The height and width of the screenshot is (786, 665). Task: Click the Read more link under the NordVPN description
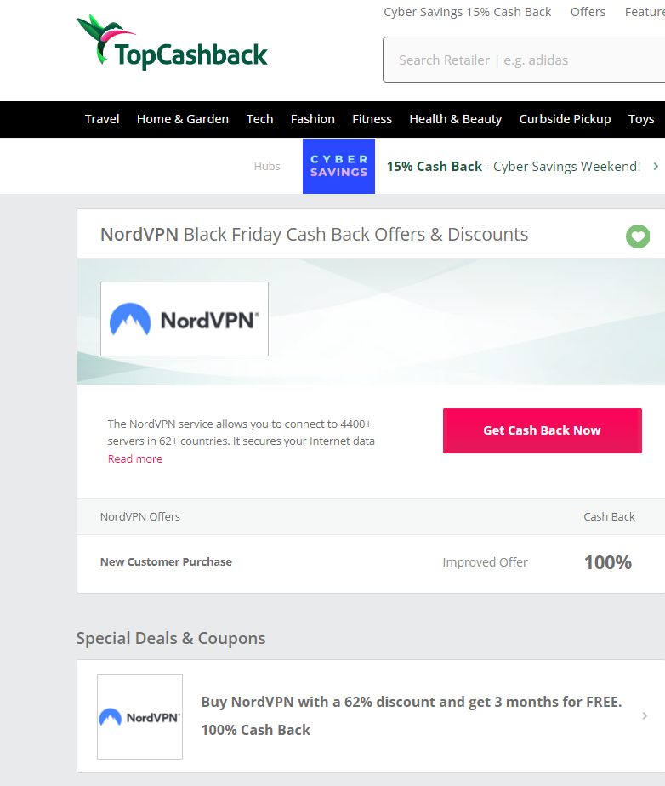point(135,458)
